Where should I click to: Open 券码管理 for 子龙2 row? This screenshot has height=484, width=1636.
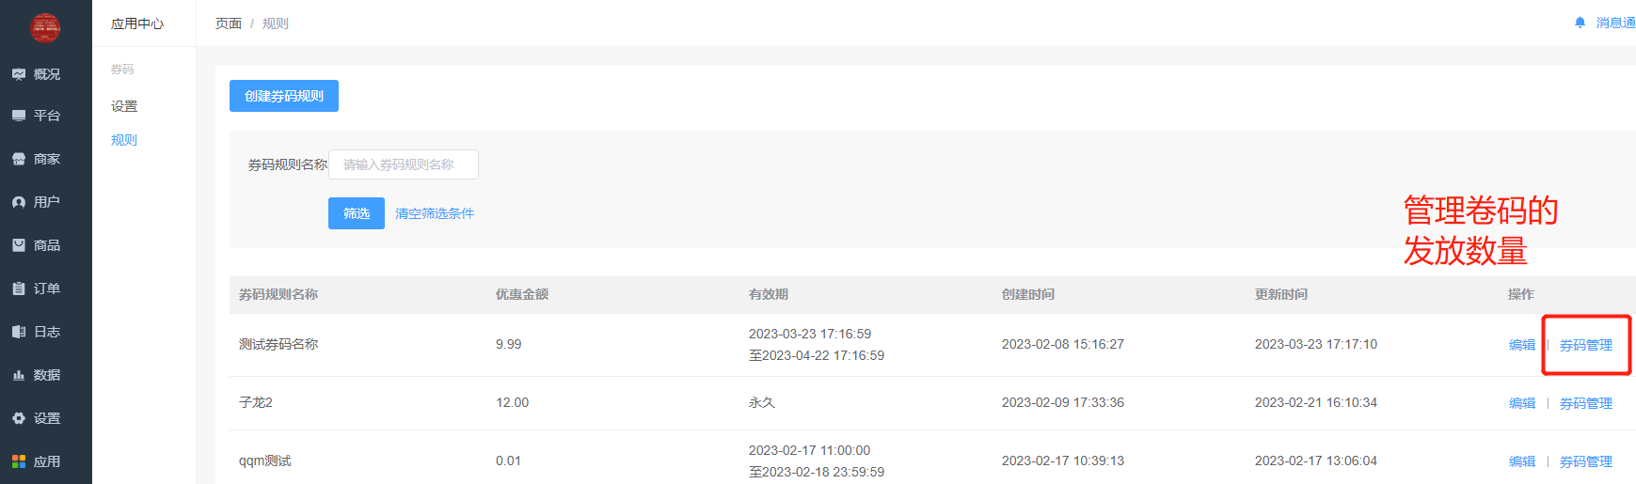pyautogui.click(x=1586, y=403)
